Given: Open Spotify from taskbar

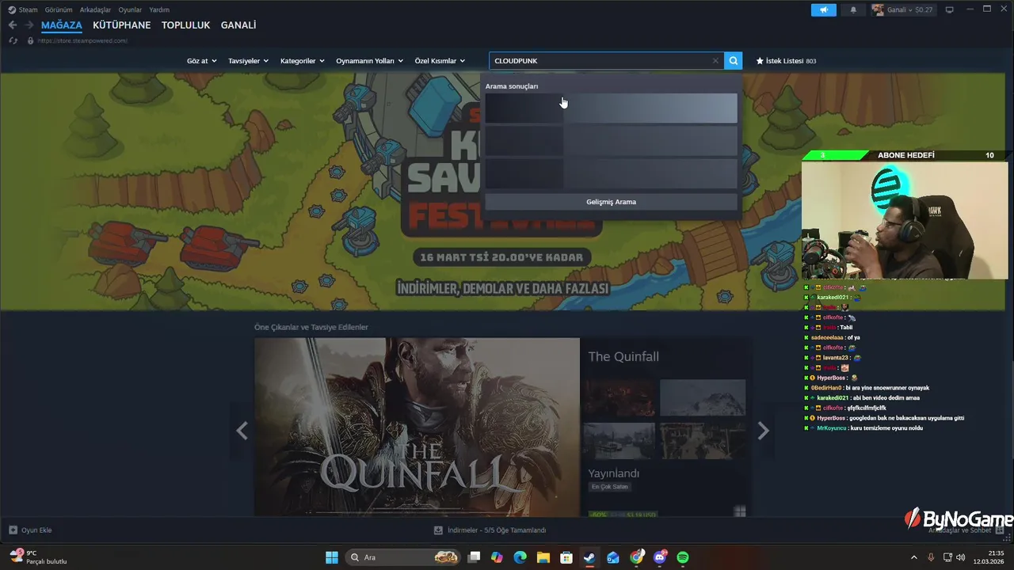Looking at the screenshot, I should pyautogui.click(x=683, y=557).
